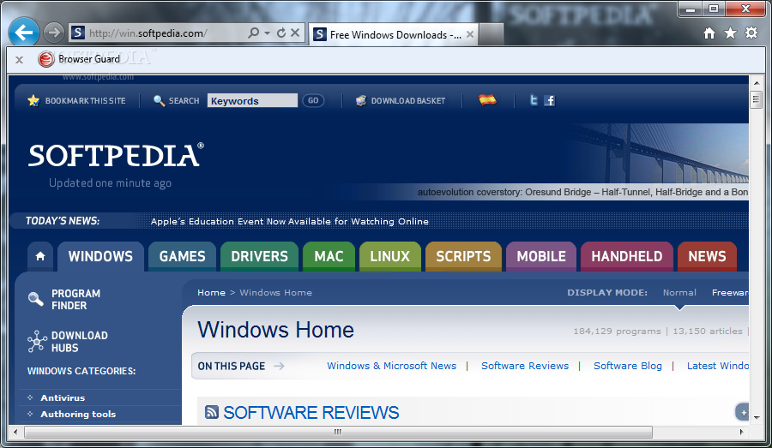This screenshot has width=772, height=448.
Task: Stop loading with the address bar X icon
Action: click(x=295, y=33)
